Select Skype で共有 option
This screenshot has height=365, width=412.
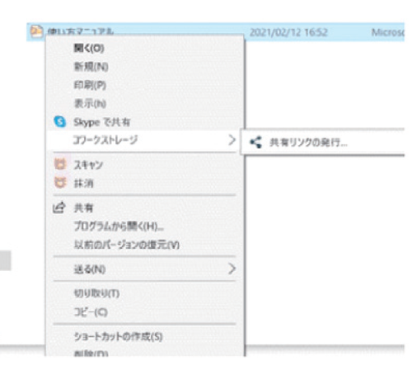coord(101,122)
